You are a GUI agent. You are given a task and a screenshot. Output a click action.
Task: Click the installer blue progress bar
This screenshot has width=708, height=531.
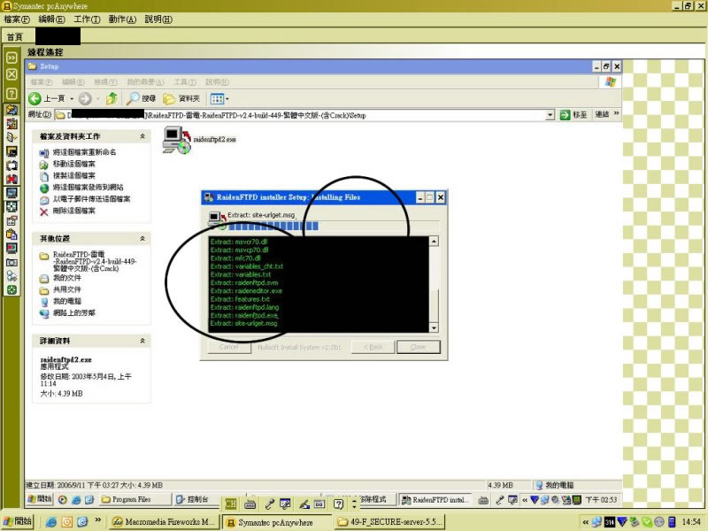[333, 226]
